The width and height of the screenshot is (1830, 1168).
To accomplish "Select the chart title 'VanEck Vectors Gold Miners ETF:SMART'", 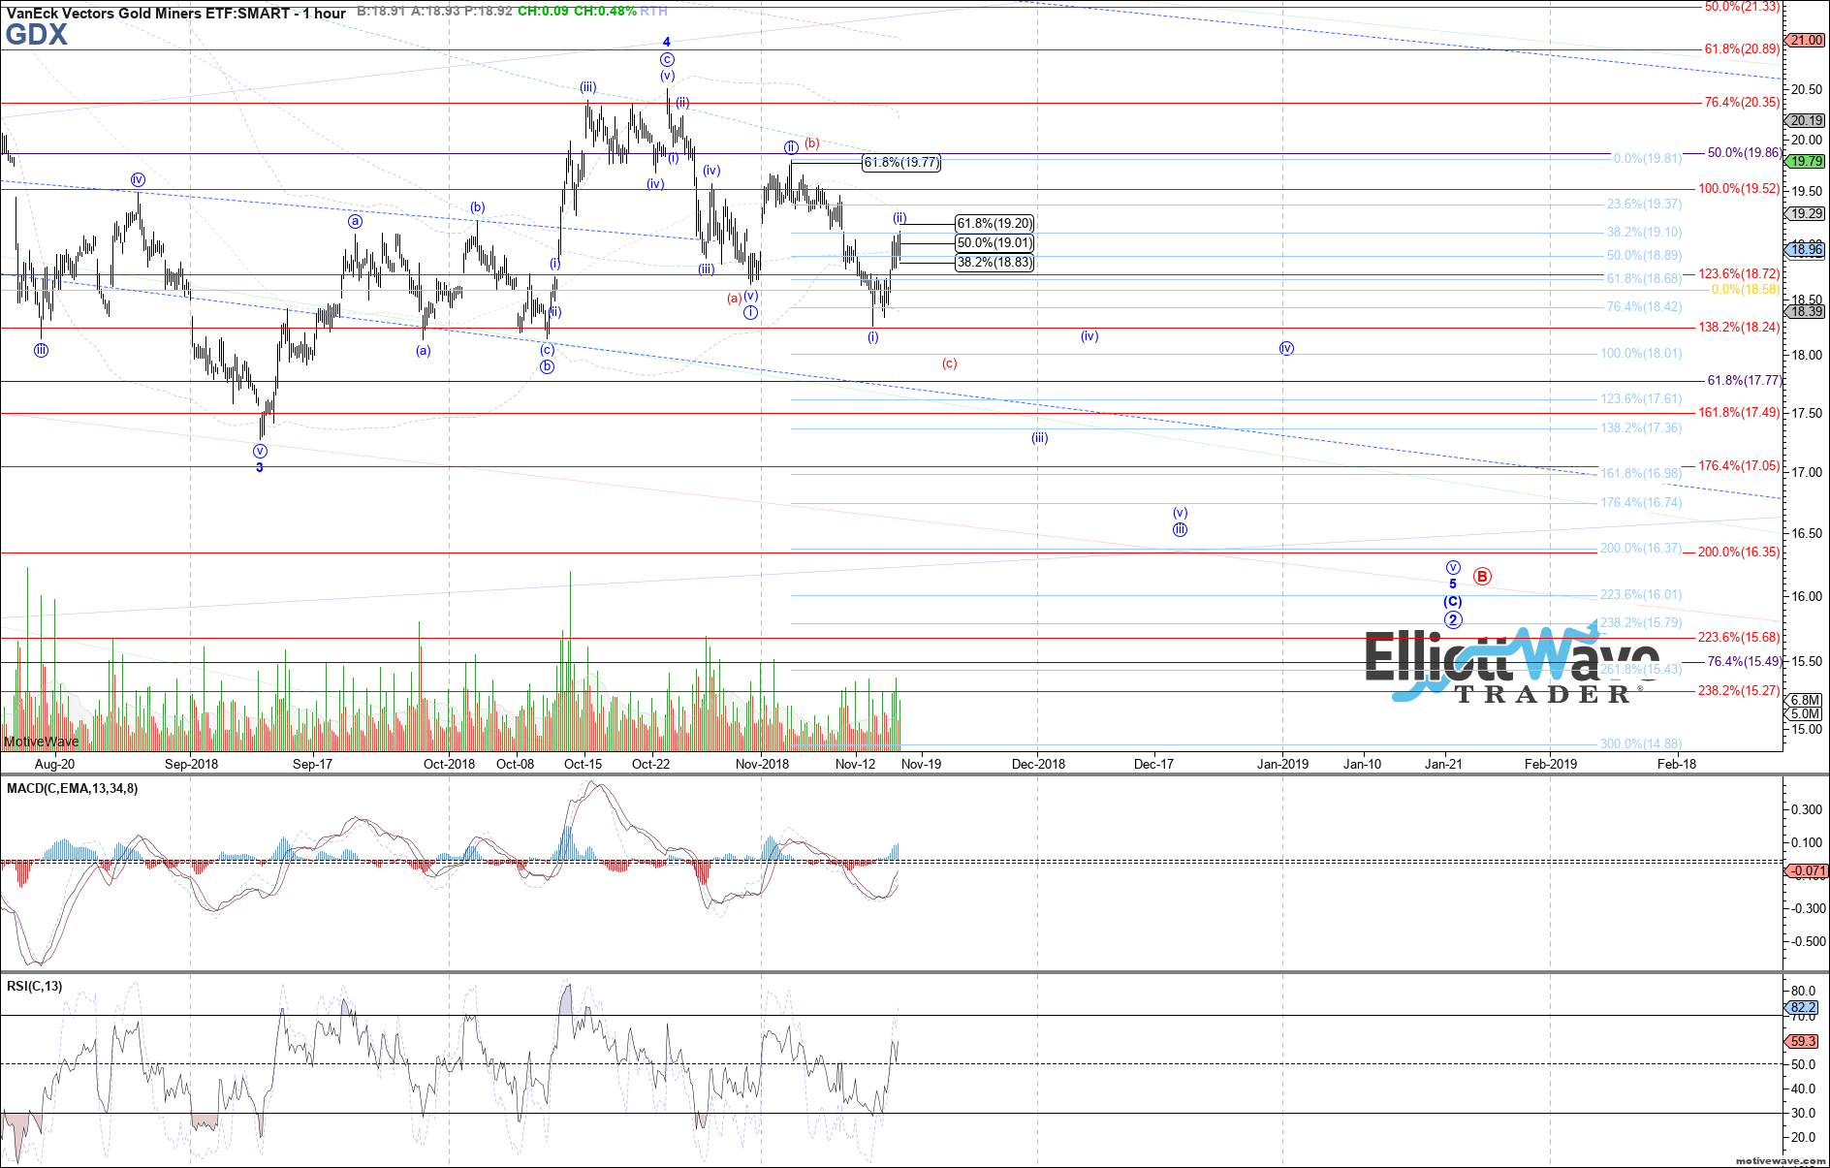I will click(x=148, y=13).
